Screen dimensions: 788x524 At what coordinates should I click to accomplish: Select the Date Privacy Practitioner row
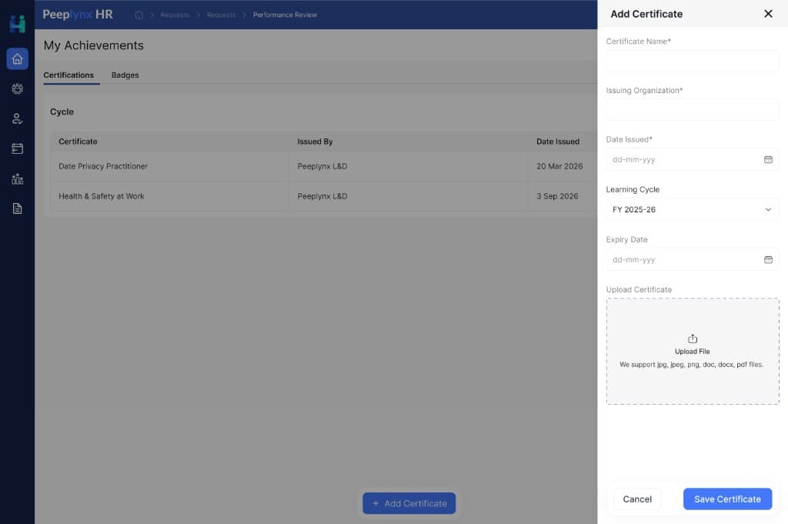coord(324,166)
